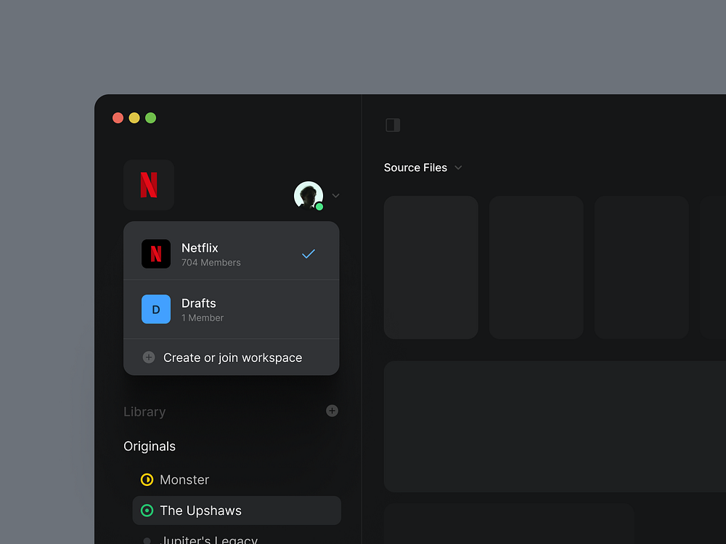Open the Source Files dropdown
This screenshot has height=544, width=726.
click(x=423, y=168)
